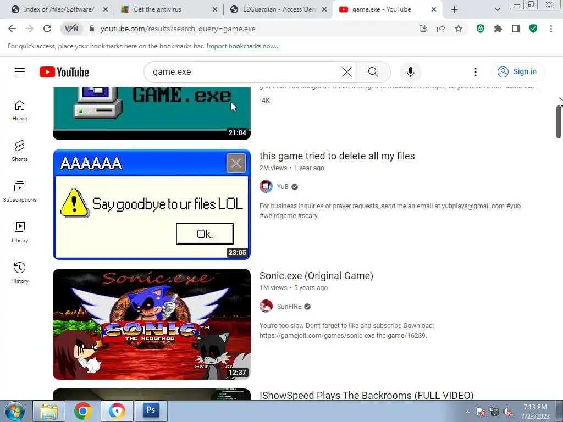Open a new browser tab

455,9
